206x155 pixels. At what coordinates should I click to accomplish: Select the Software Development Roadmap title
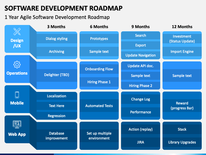64,8
